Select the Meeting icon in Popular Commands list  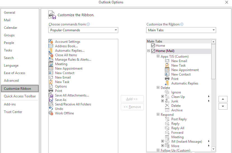tap(51, 64)
